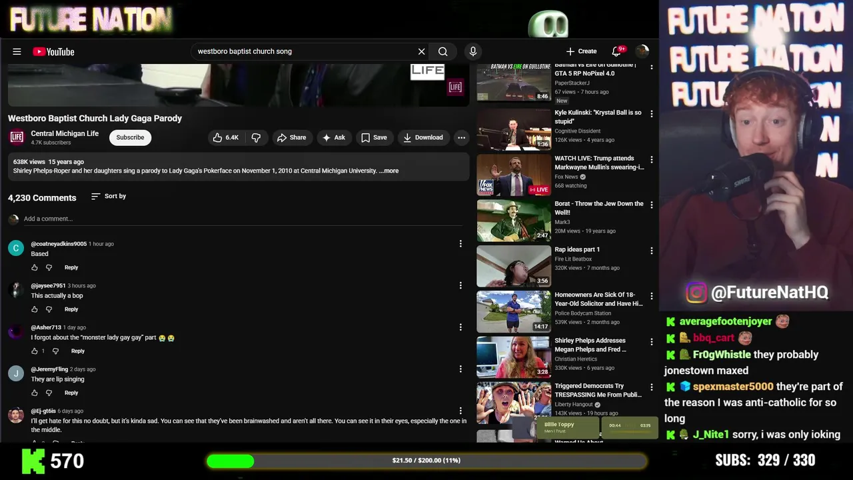Viewport: 853px width, 480px height.
Task: Open Fox News live Trump video thumbnail
Action: (514, 175)
